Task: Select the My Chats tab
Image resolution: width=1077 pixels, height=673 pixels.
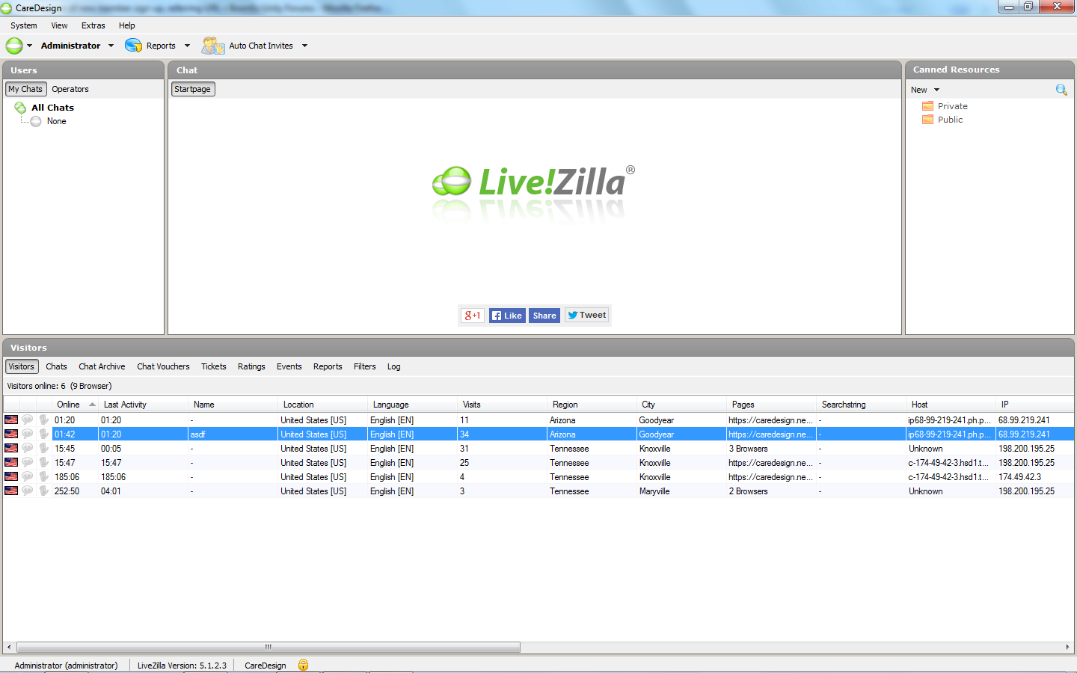Action: pos(26,89)
